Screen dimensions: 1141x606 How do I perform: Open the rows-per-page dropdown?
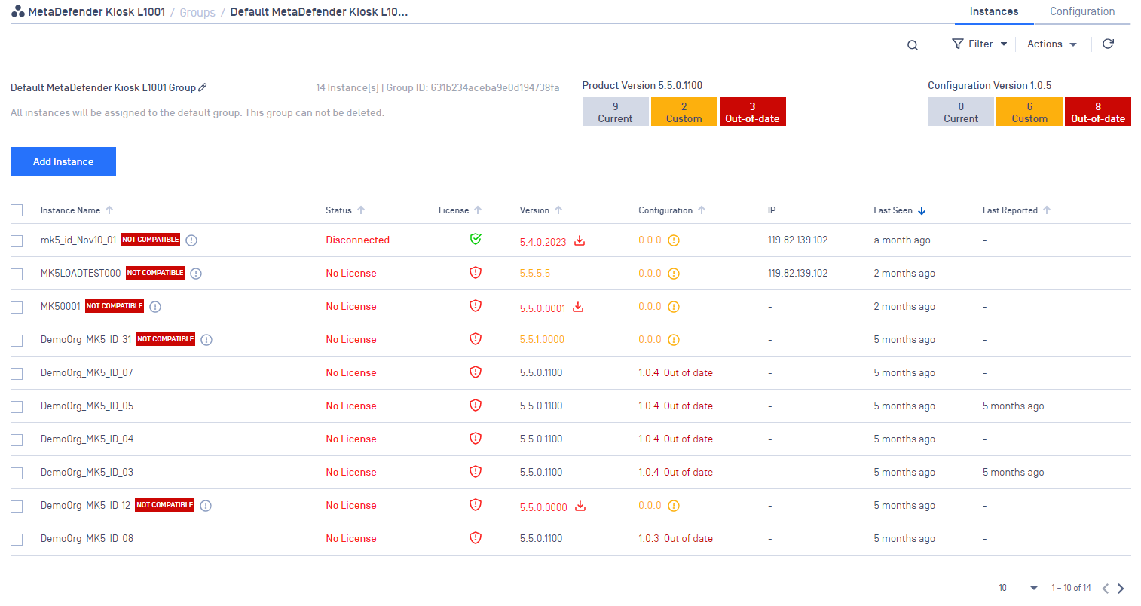tap(1018, 588)
